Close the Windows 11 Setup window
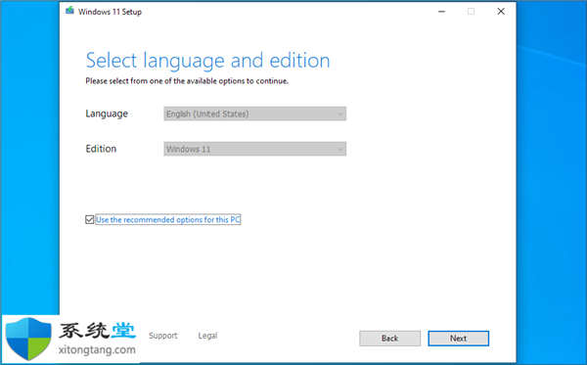This screenshot has width=587, height=365. [501, 12]
